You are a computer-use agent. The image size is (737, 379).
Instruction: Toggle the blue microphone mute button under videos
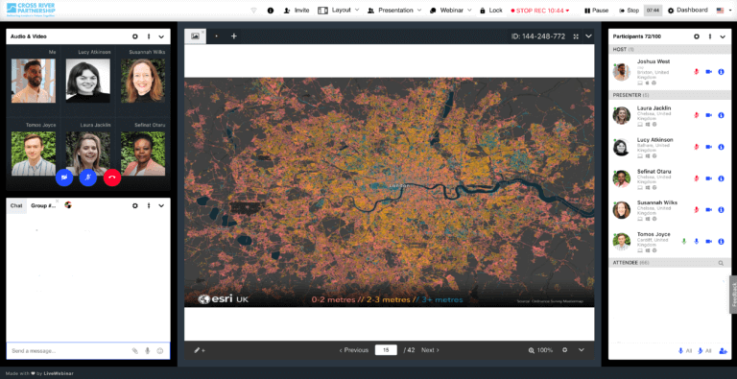tap(88, 178)
